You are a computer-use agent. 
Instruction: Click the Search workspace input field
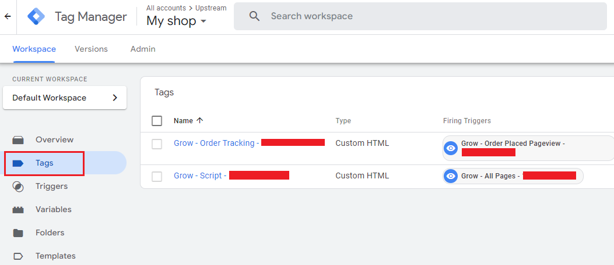[x=420, y=16]
